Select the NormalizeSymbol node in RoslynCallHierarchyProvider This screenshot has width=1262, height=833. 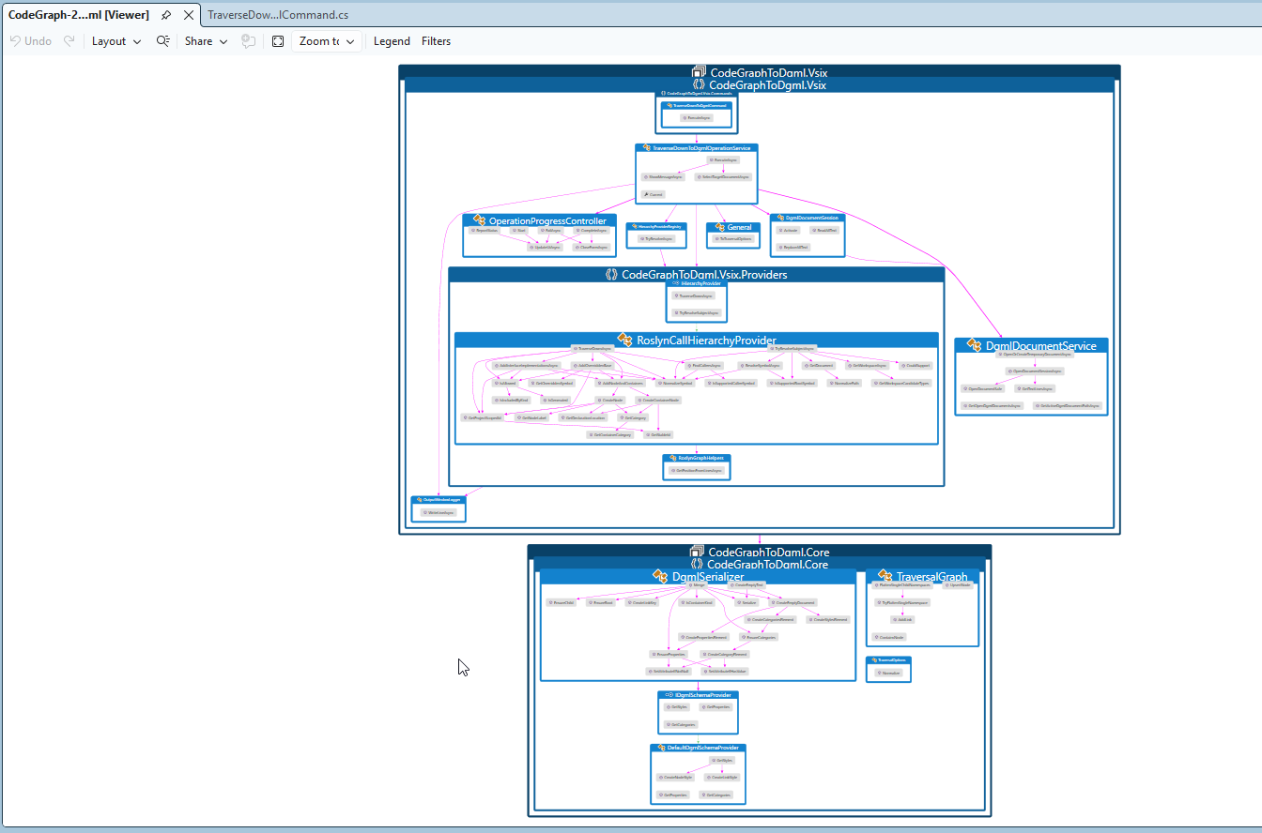click(674, 383)
